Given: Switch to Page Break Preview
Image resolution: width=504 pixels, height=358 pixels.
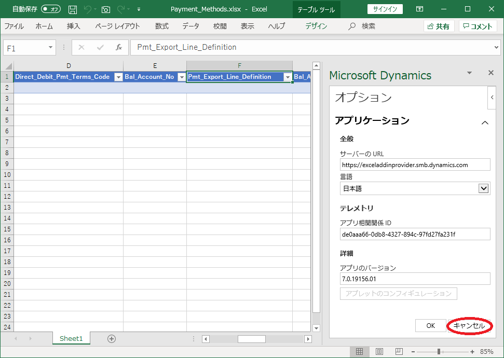Looking at the screenshot, I should 399,352.
